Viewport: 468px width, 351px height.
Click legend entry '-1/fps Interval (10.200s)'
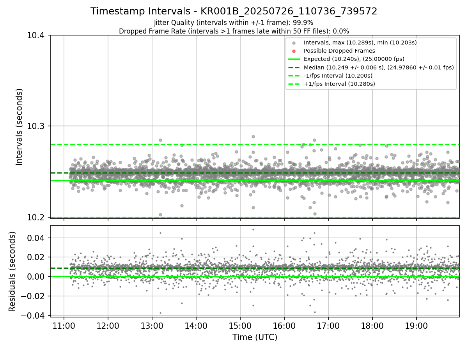click(x=338, y=76)
